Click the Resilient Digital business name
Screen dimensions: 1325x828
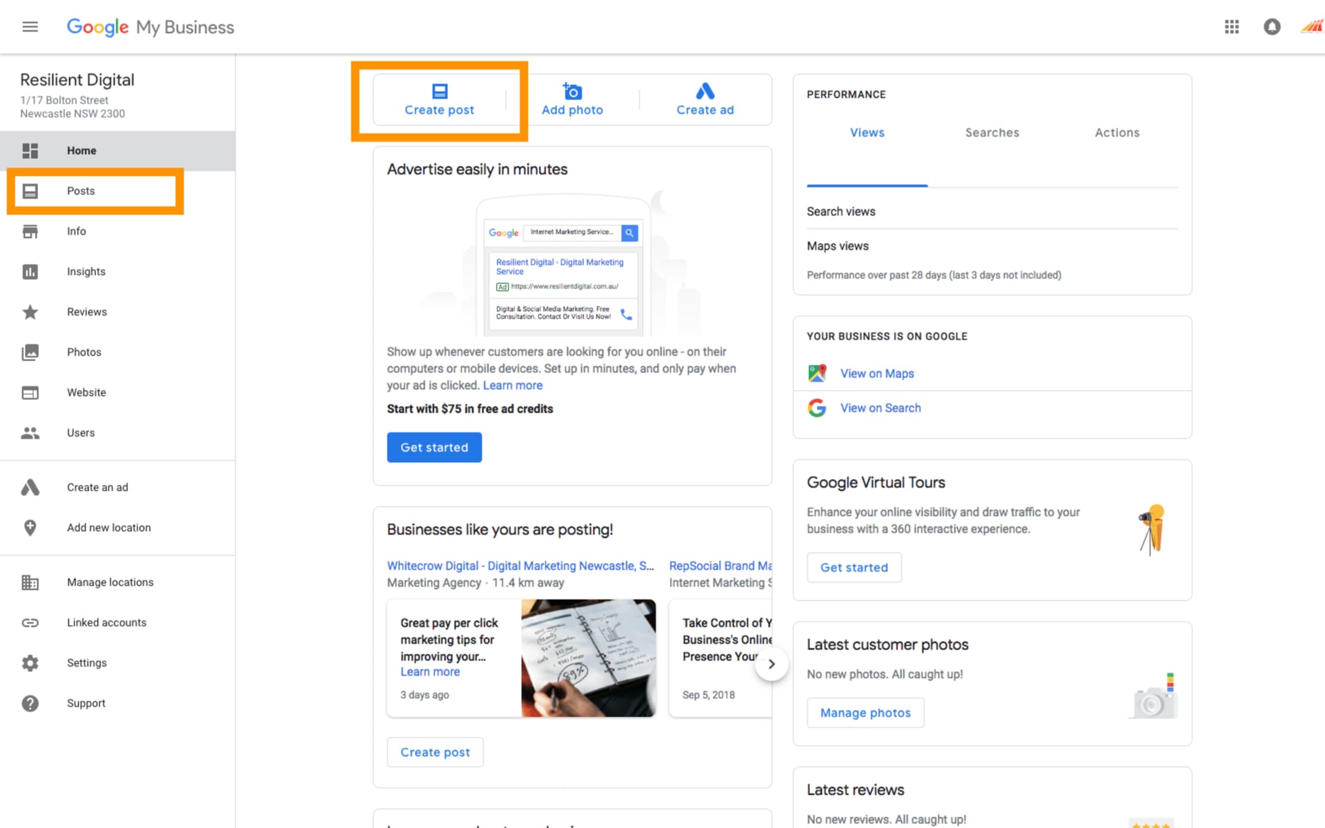click(77, 80)
